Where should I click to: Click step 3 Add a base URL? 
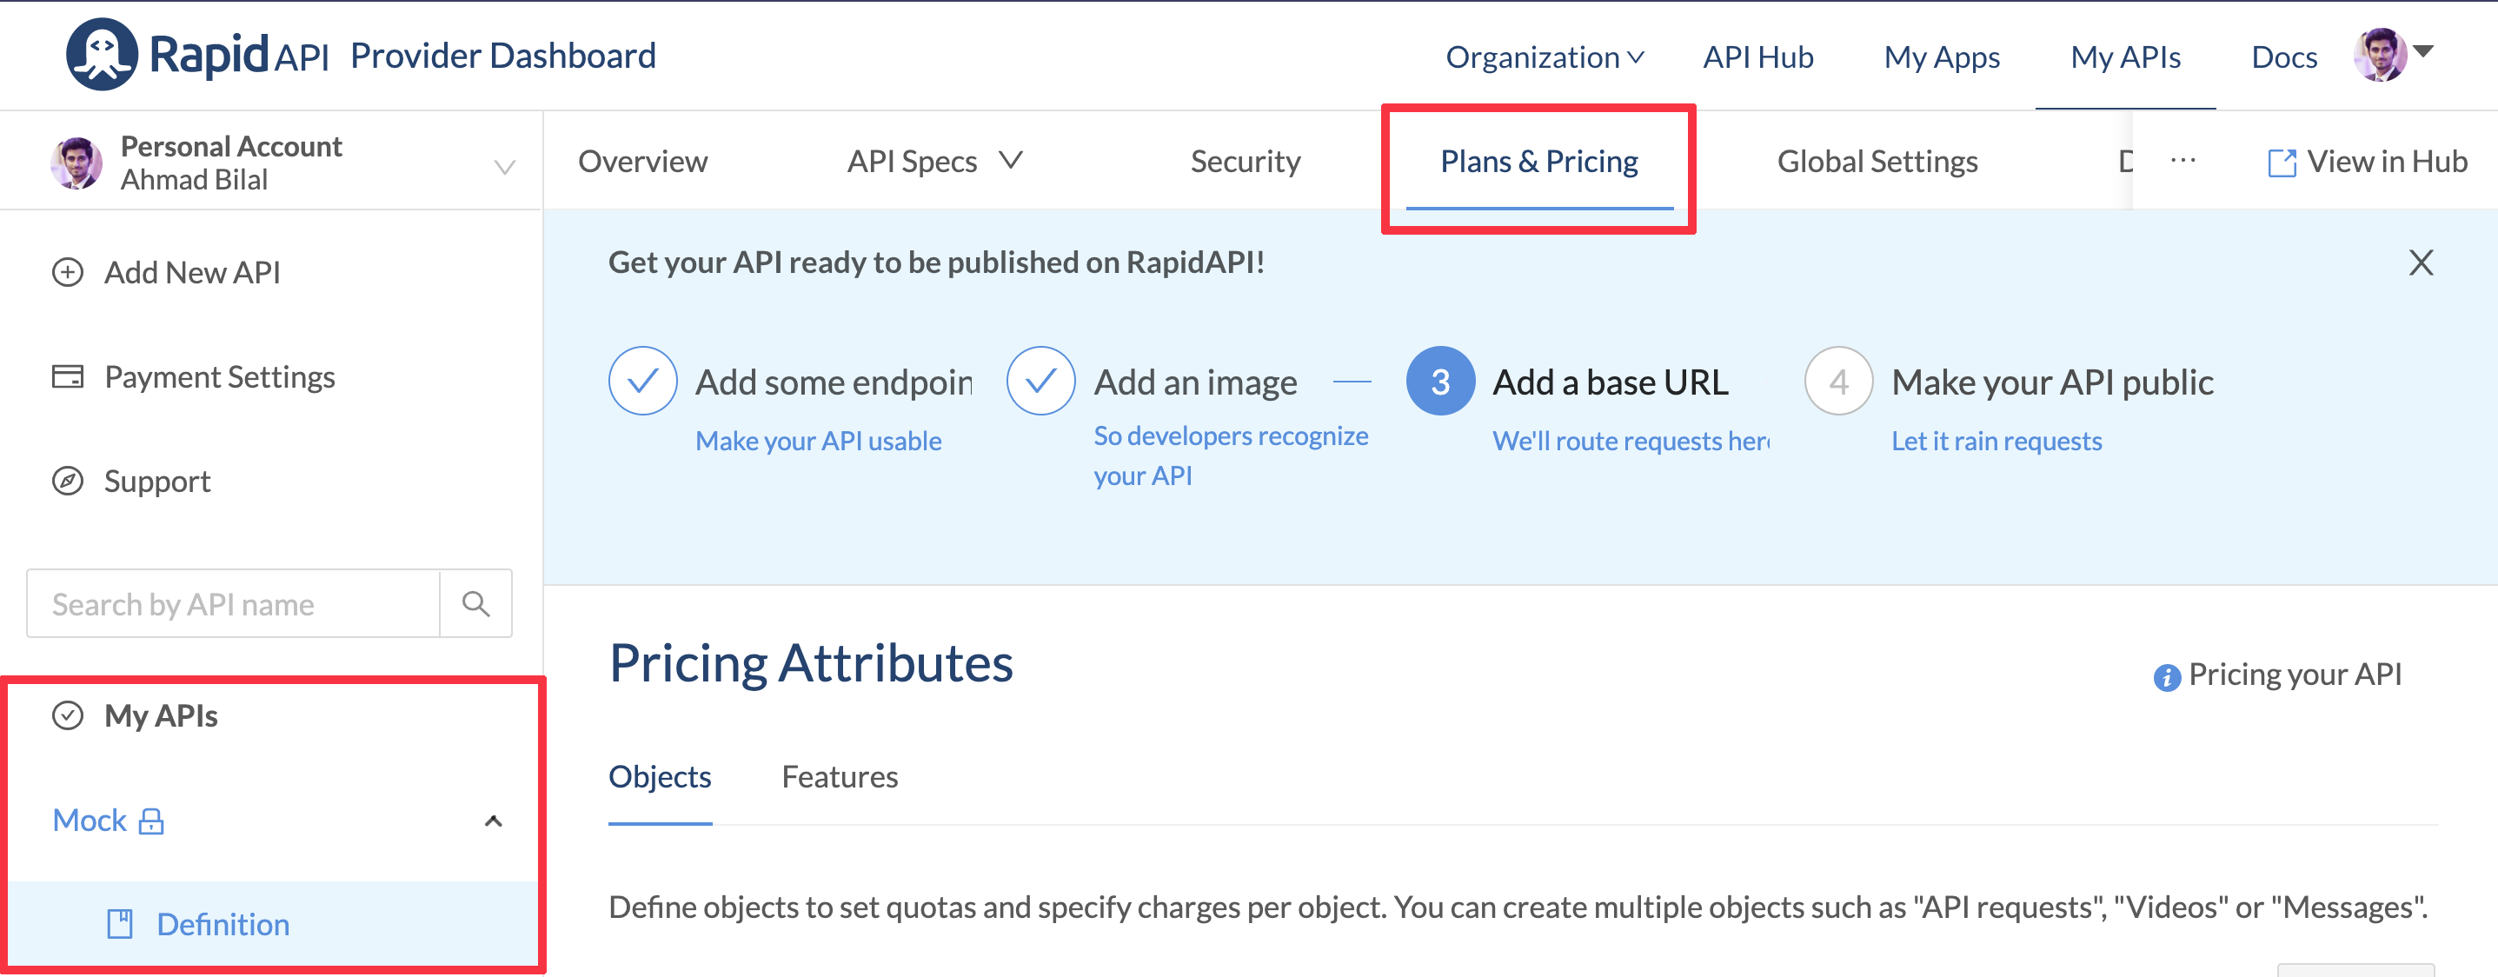(x=1609, y=382)
